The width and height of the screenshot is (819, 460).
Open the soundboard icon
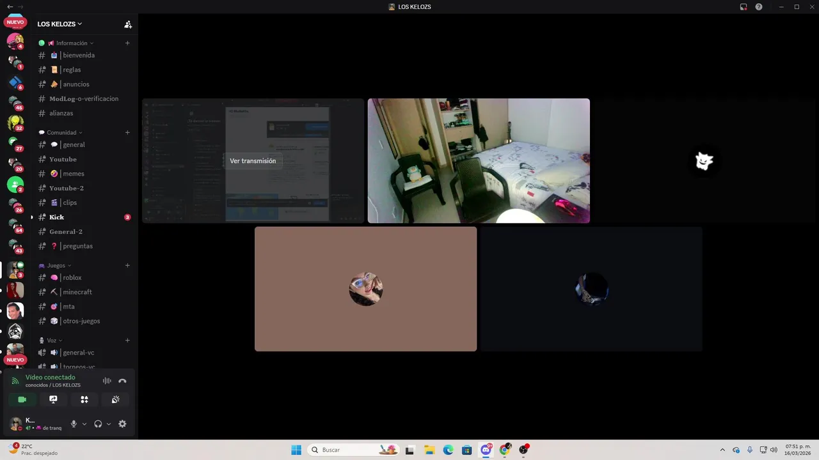point(115,399)
